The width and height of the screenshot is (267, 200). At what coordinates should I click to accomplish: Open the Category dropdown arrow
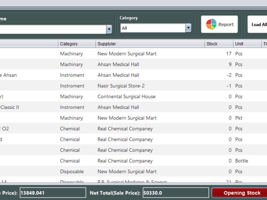[x=188, y=28]
